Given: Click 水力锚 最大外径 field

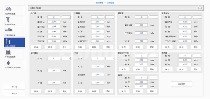Looking at the screenshot, I should pos(54,22).
